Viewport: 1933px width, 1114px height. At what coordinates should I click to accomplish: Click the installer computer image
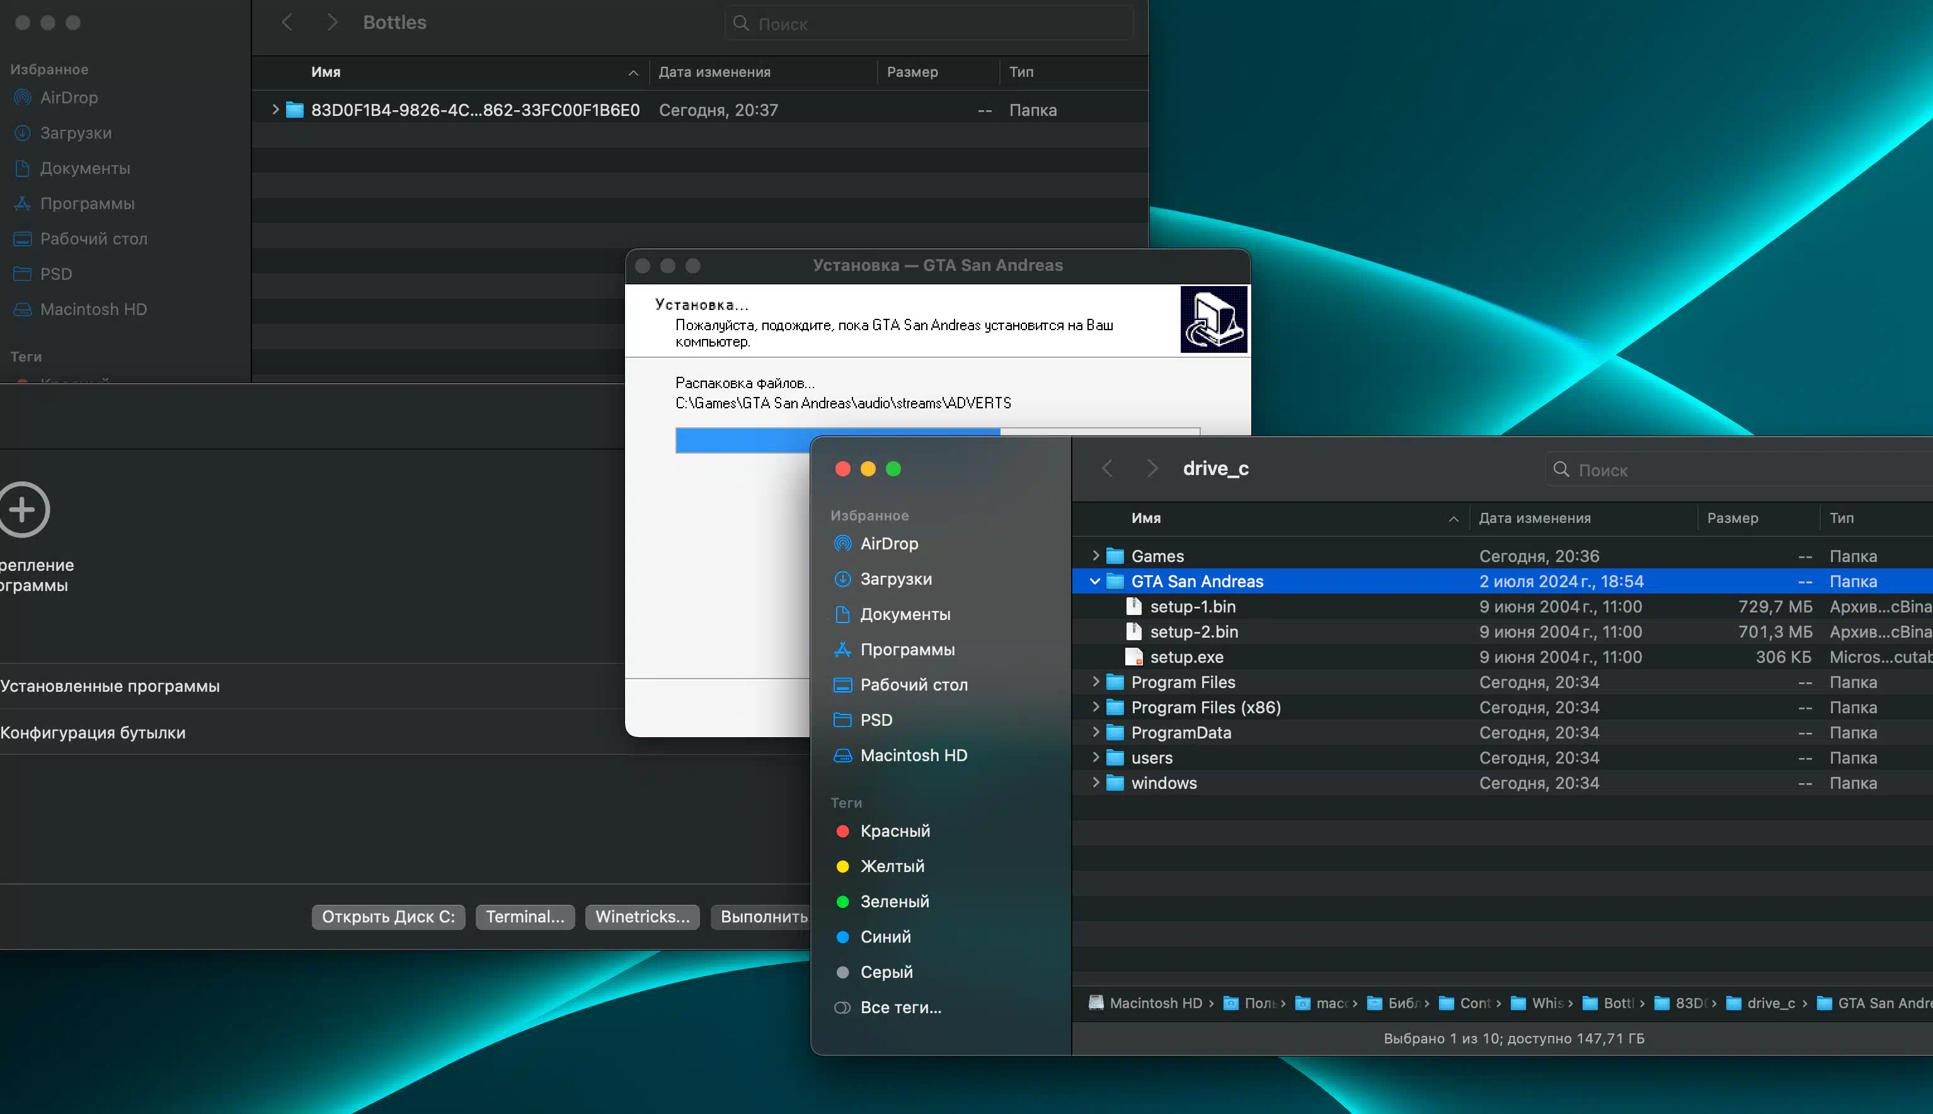coord(1214,319)
